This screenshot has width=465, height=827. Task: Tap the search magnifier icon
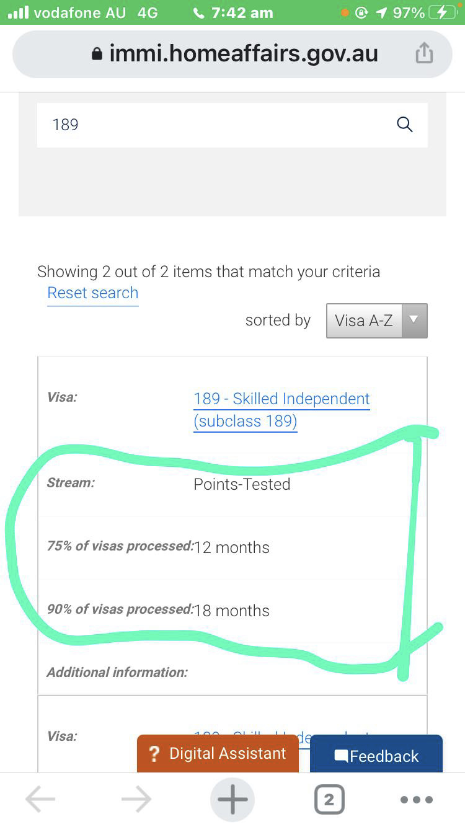[x=404, y=125]
